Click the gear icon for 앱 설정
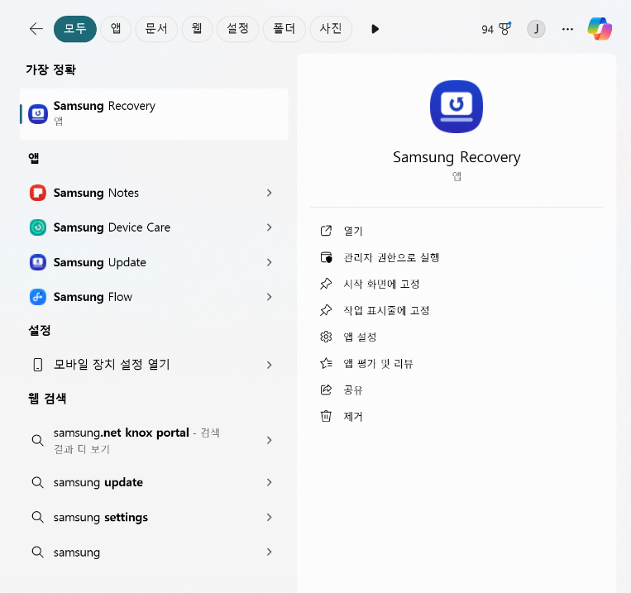 (x=326, y=337)
